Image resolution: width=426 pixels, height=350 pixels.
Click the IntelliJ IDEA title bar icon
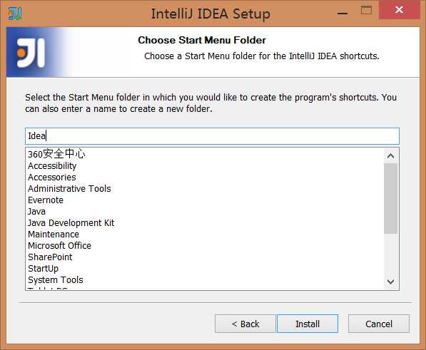pyautogui.click(x=15, y=14)
